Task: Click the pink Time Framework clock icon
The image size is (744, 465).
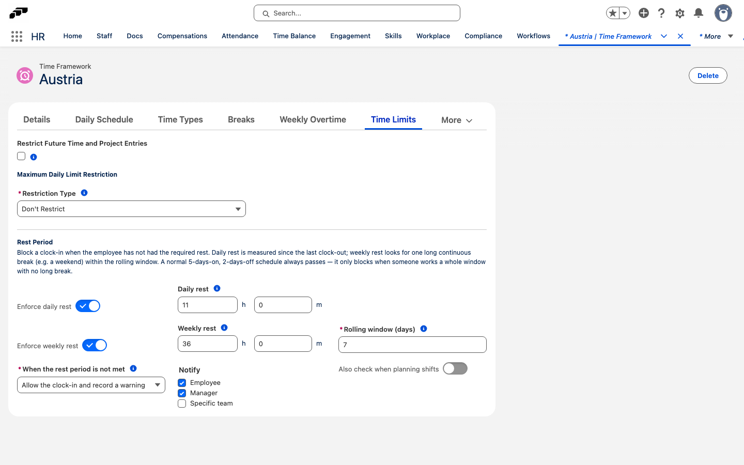Action: (25, 75)
